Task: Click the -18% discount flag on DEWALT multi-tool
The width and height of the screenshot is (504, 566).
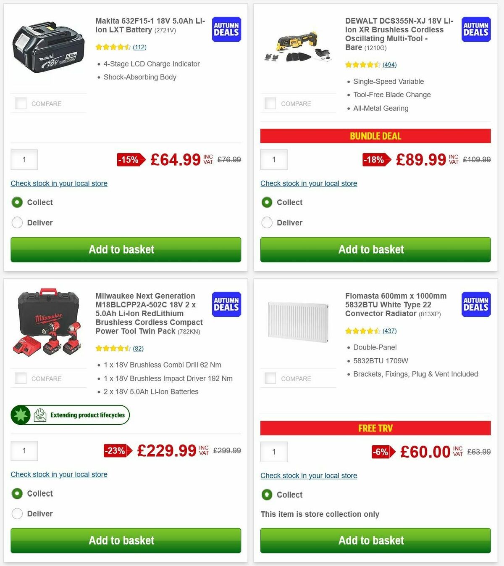Action: click(373, 160)
